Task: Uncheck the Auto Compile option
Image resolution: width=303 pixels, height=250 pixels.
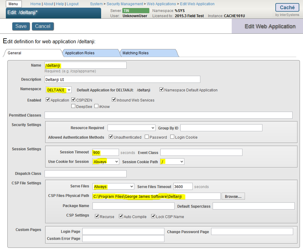Action: 121,217
